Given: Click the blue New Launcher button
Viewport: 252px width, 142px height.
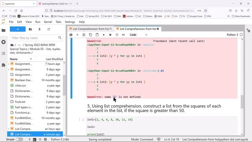Looking at the screenshot, I should pyautogui.click(x=18, y=29).
